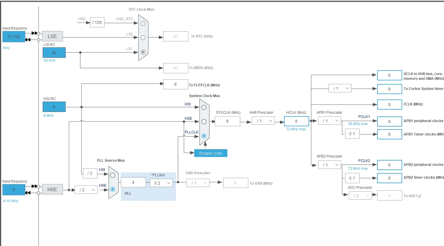This screenshot has width=444, height=246.
Task: Open the PLLMul X 2 dropdown
Action: 161,183
